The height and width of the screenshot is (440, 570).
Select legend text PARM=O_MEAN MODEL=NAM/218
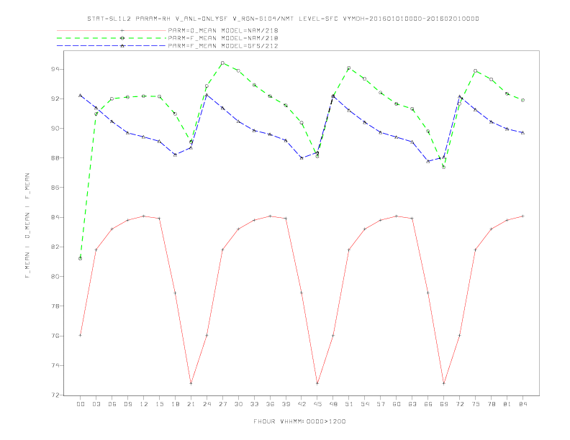[x=223, y=30]
